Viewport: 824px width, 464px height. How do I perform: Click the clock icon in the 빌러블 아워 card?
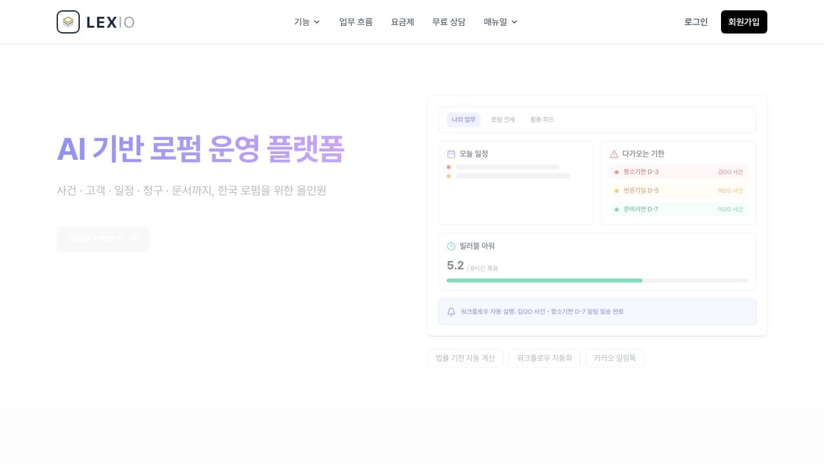tap(453, 246)
